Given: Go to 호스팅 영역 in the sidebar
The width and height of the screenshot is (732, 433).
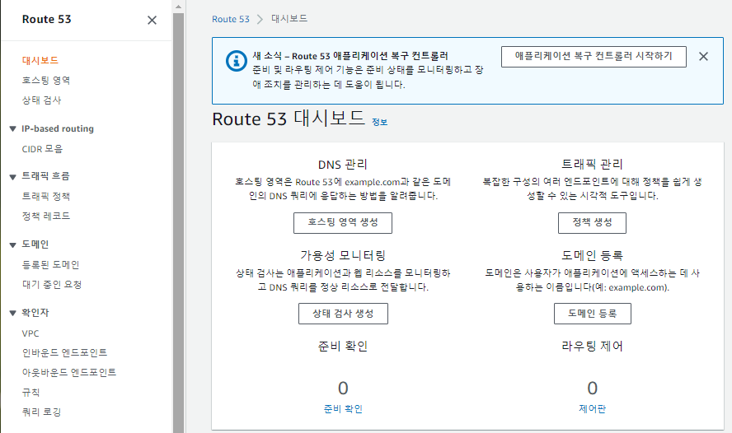Looking at the screenshot, I should coord(46,80).
